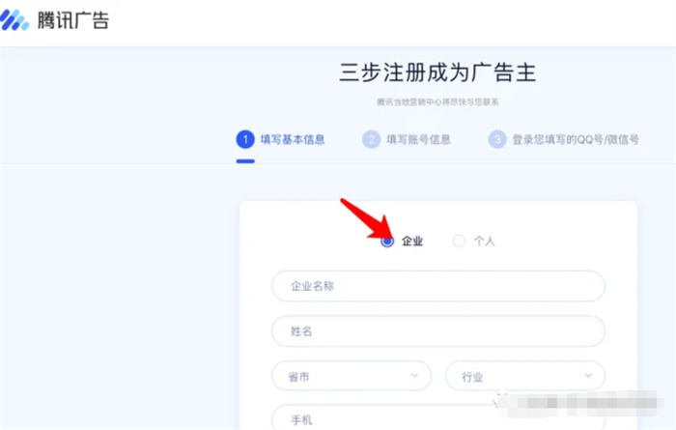Open the 省市 dropdown
The image size is (676, 430).
coord(352,376)
